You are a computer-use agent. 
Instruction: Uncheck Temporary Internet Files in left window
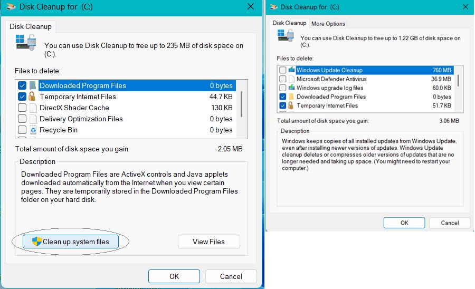22,97
